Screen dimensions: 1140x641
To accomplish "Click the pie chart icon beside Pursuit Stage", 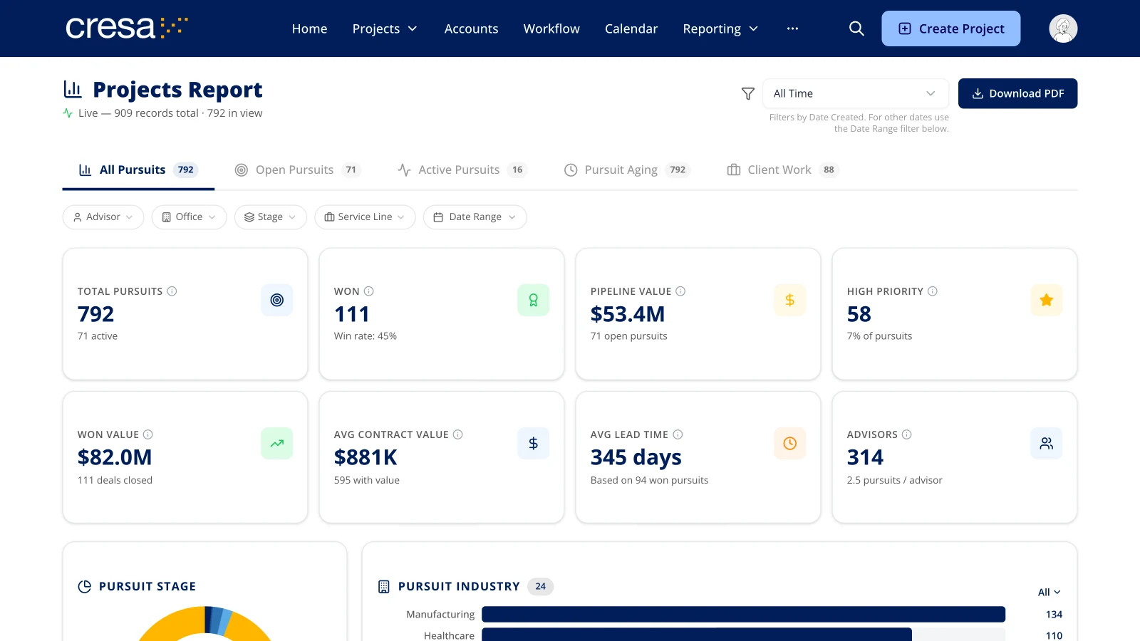I will click(x=85, y=587).
